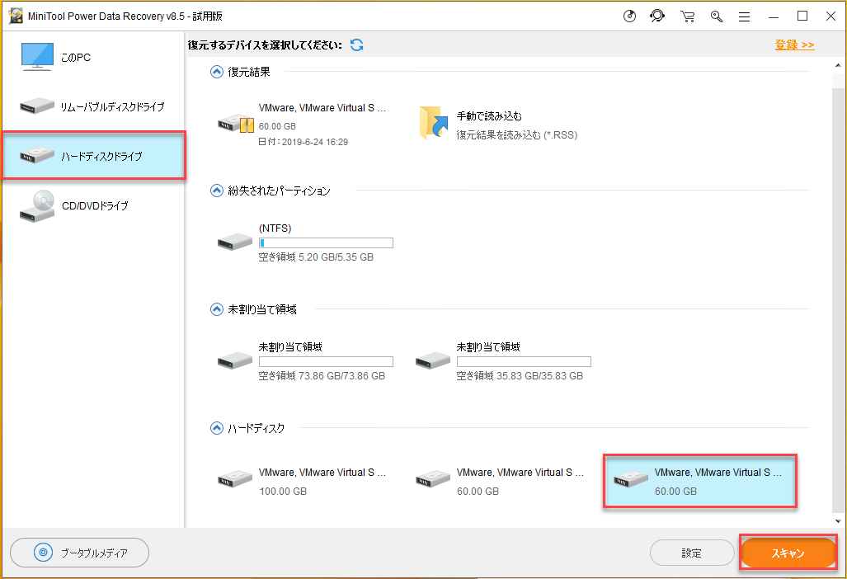Open the 設定 settings button
The image size is (847, 579).
point(692,553)
